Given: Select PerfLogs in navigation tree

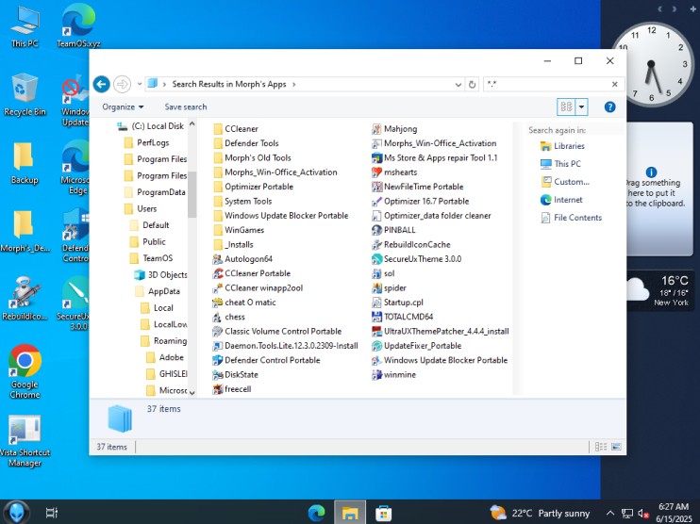Looking at the screenshot, I should (x=147, y=142).
